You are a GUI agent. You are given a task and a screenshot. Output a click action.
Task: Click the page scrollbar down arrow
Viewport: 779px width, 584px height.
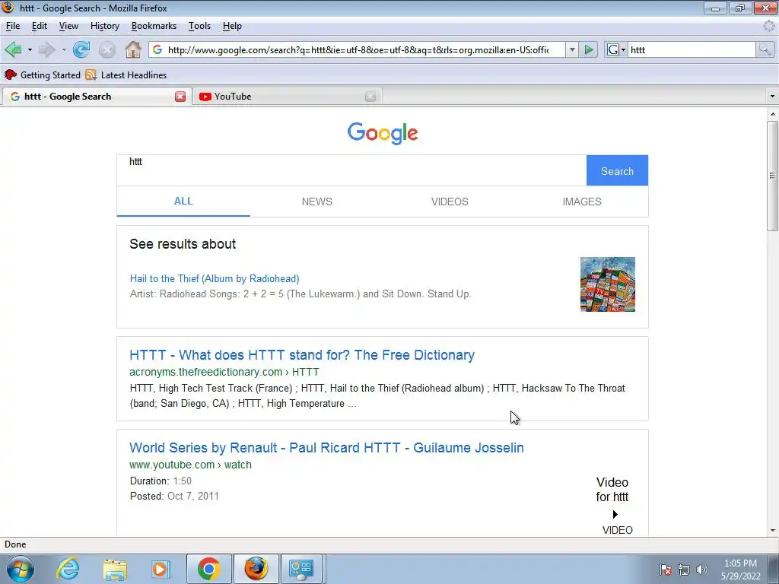pyautogui.click(x=773, y=530)
